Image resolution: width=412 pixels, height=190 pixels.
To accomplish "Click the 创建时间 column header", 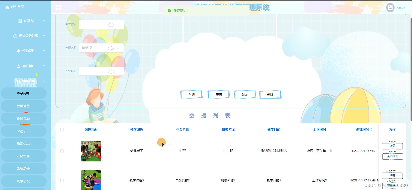I will click(363, 129).
